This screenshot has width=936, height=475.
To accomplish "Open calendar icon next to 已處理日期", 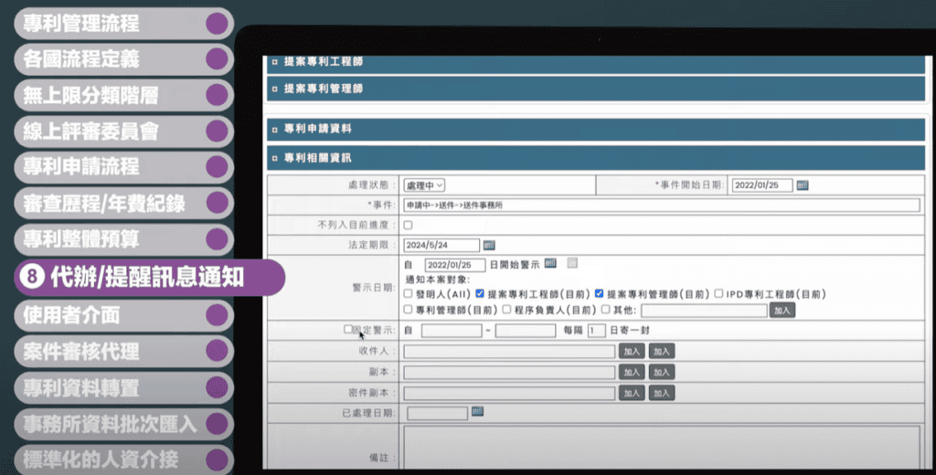I will (476, 412).
